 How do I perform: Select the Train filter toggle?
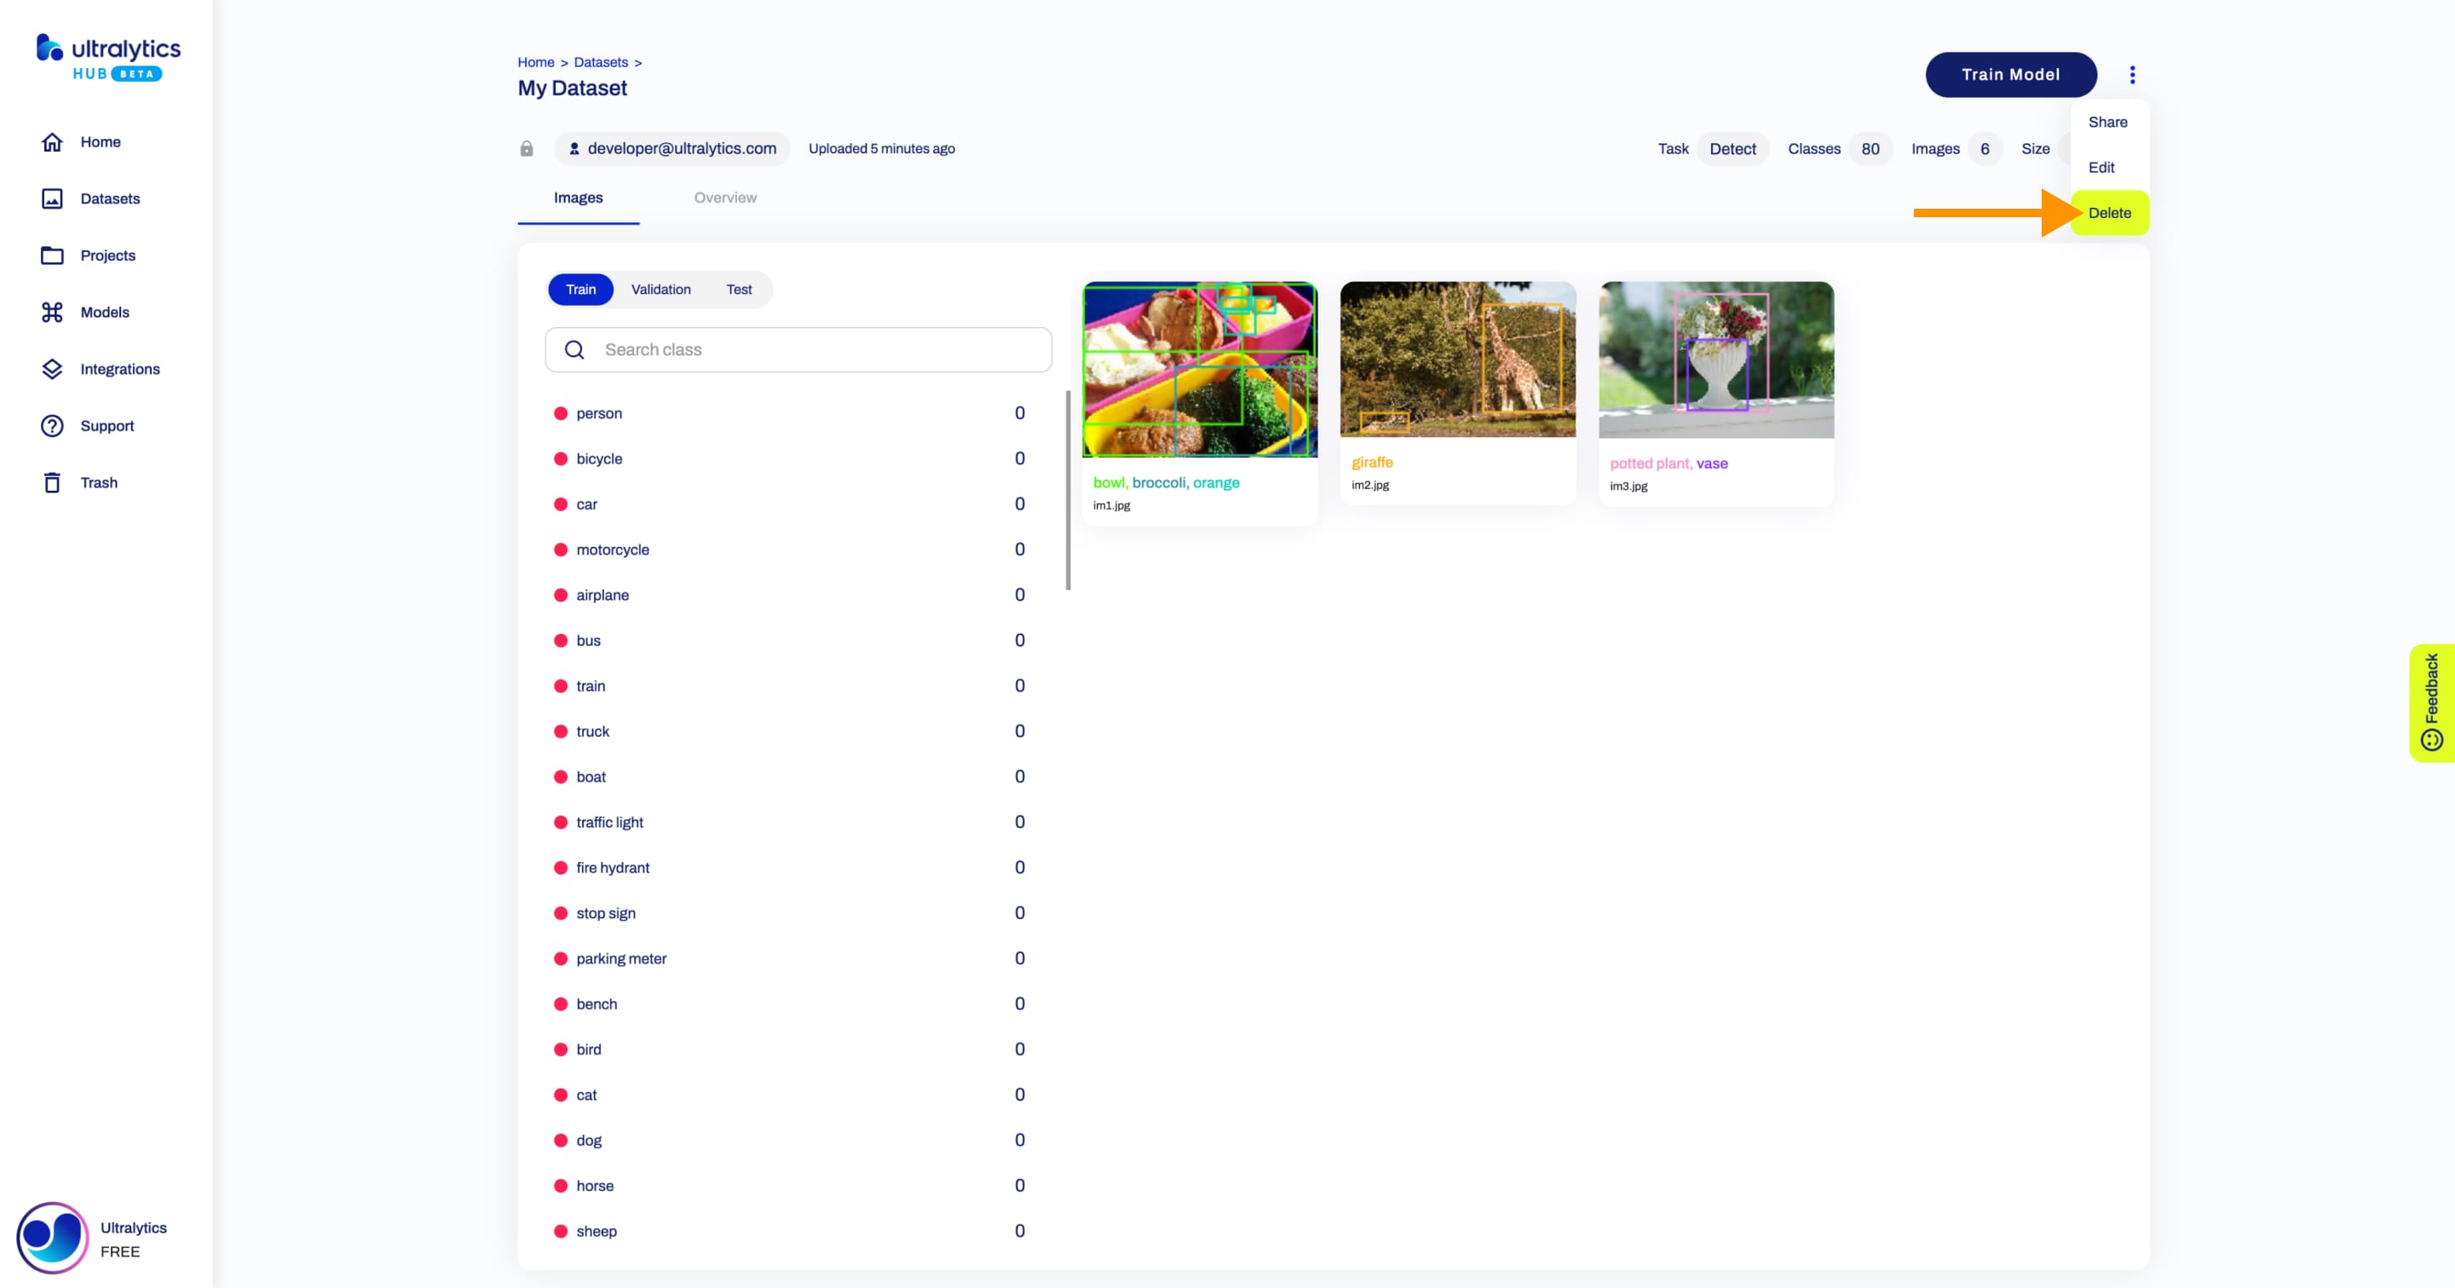tap(579, 289)
